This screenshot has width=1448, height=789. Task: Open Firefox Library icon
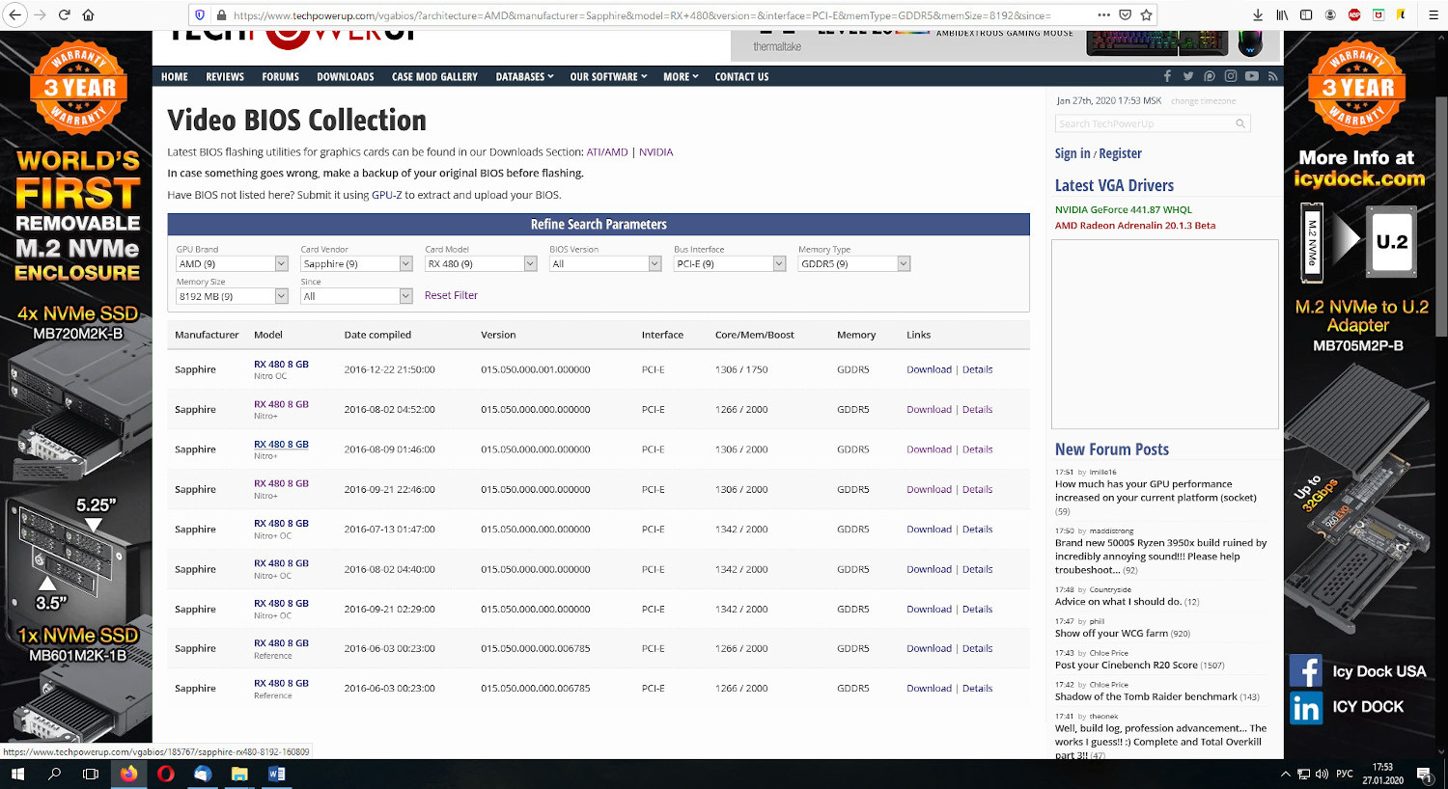(1282, 14)
